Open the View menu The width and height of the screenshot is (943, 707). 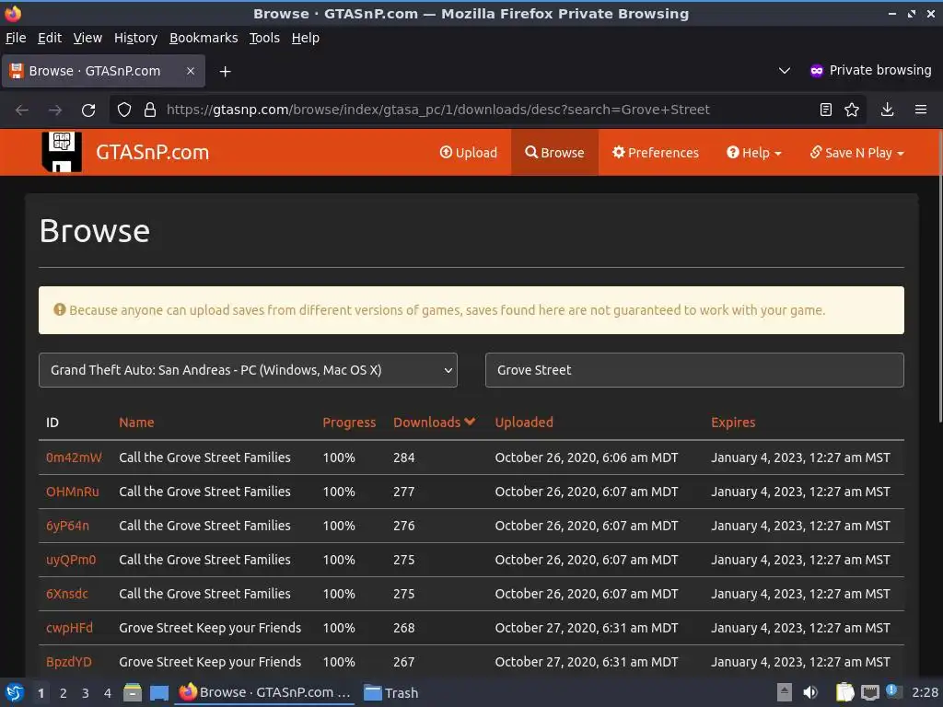87,38
